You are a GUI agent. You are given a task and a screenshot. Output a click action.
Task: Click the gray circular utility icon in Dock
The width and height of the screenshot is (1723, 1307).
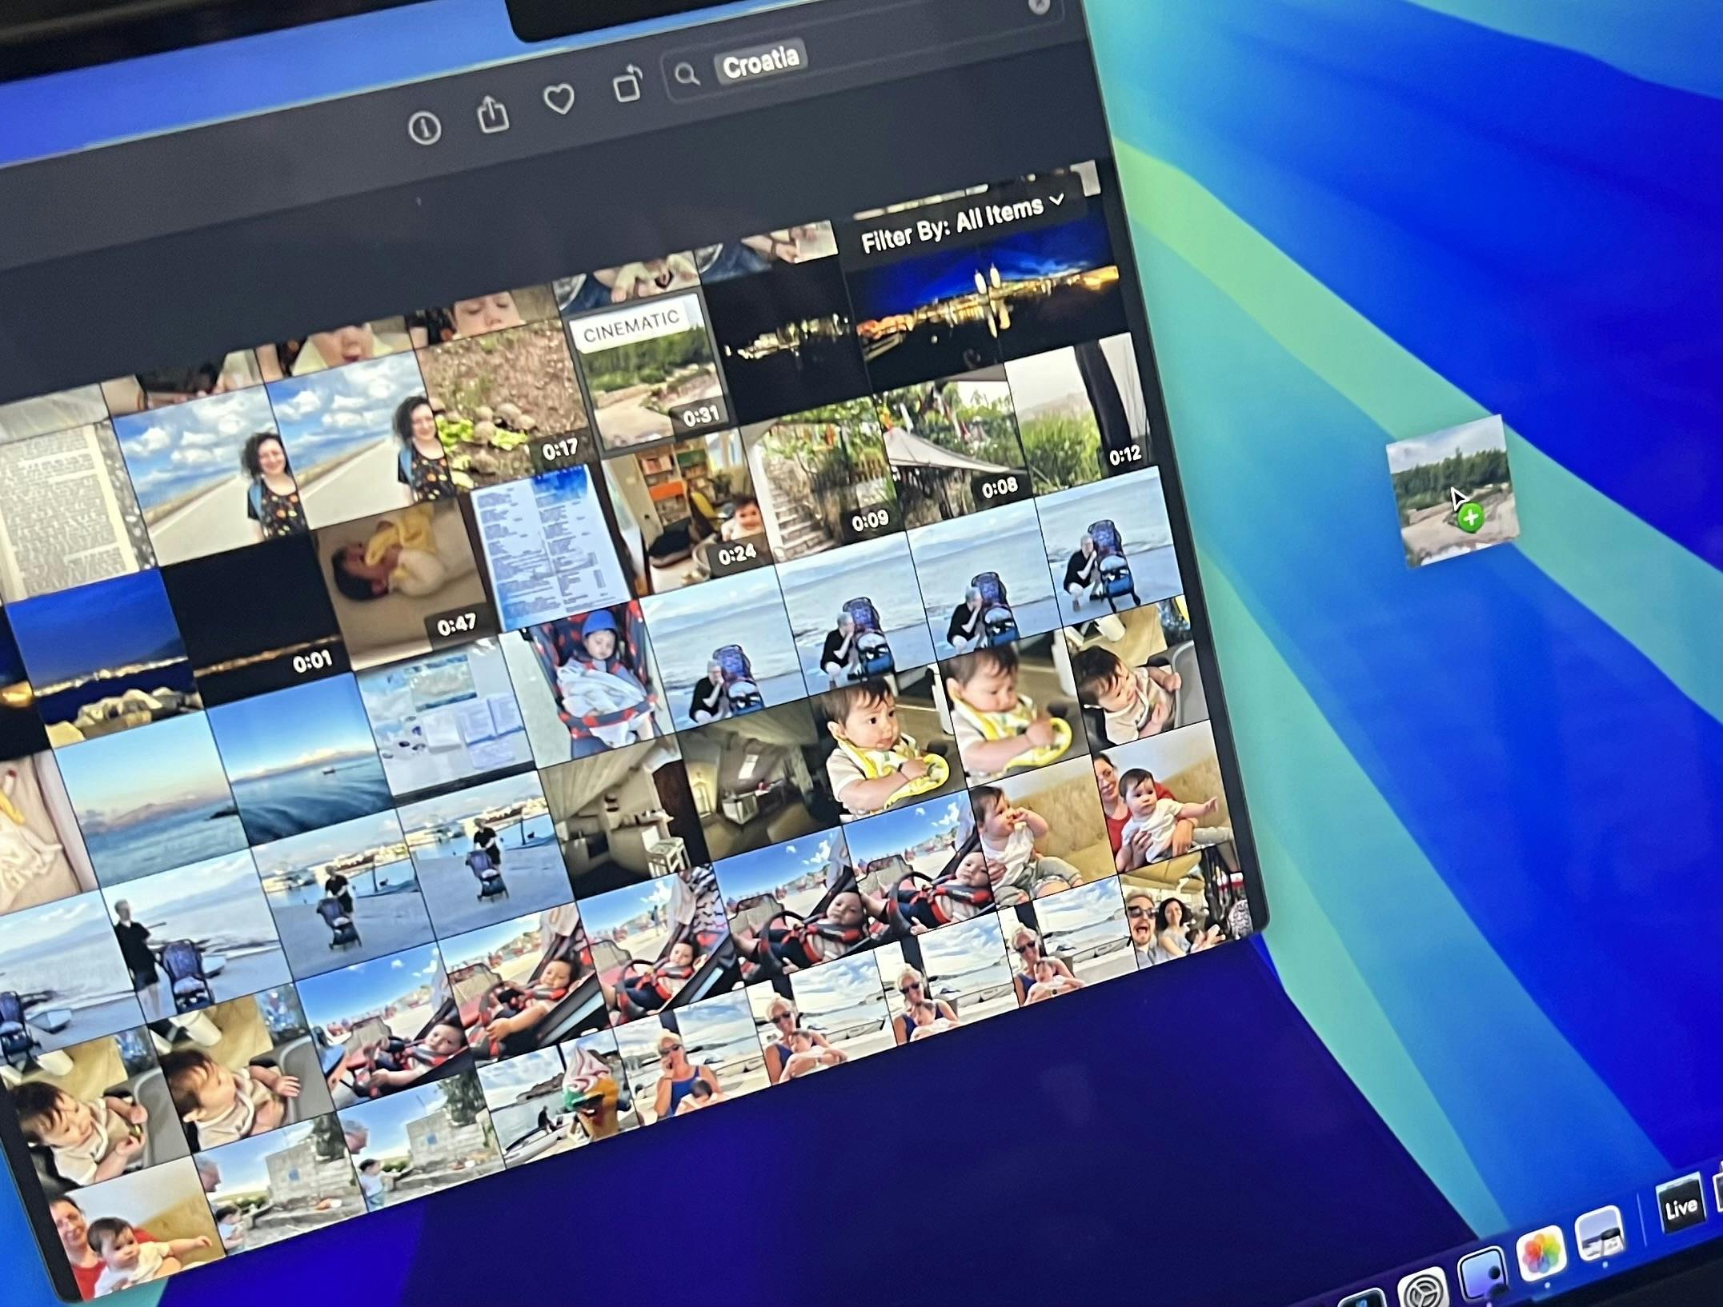point(1422,1289)
